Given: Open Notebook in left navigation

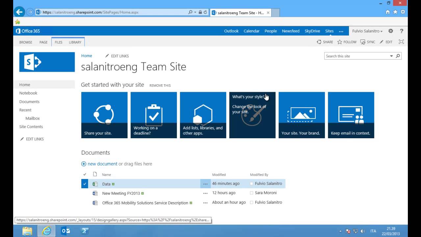Looking at the screenshot, I should click(28, 93).
